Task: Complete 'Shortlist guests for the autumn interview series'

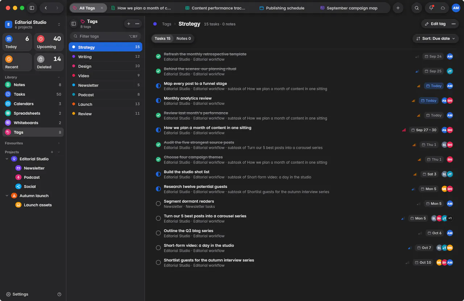Action: click(x=158, y=262)
